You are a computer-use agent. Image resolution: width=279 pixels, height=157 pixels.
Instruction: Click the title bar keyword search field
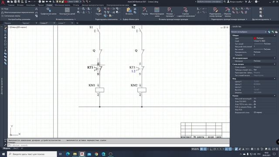click(x=209, y=2)
